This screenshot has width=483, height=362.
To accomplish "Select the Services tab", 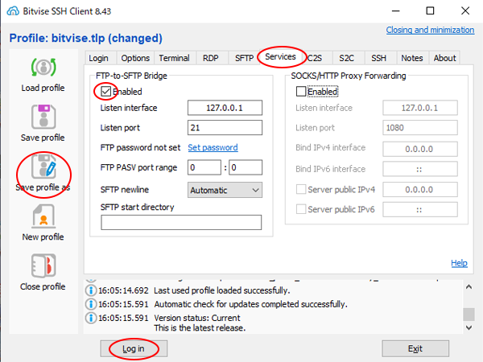I will click(280, 56).
